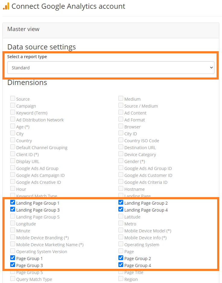
Task: Check Mobile Device Branding (*)
Action: point(13,237)
